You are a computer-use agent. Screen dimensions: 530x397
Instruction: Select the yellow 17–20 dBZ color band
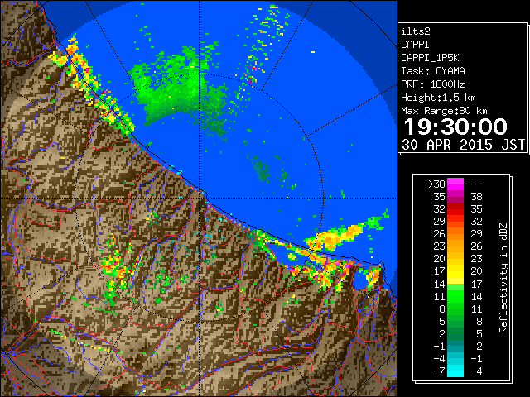[x=455, y=271]
